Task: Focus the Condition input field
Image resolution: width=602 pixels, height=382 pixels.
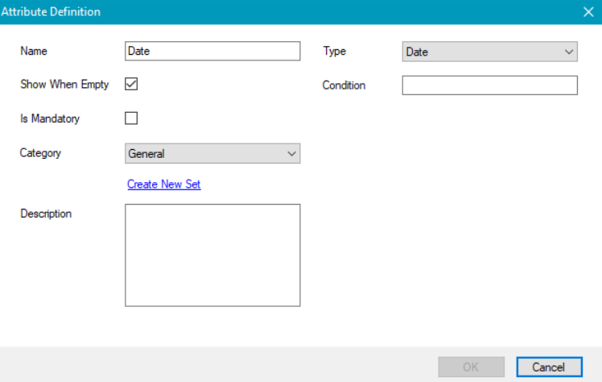Action: [489, 85]
